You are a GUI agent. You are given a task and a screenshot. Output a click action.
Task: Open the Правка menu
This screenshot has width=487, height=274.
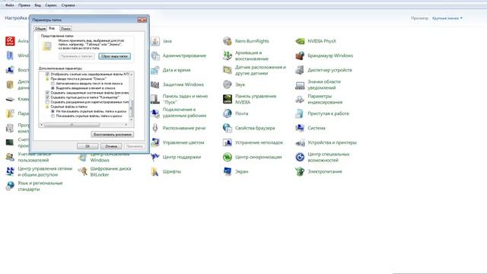pos(24,5)
